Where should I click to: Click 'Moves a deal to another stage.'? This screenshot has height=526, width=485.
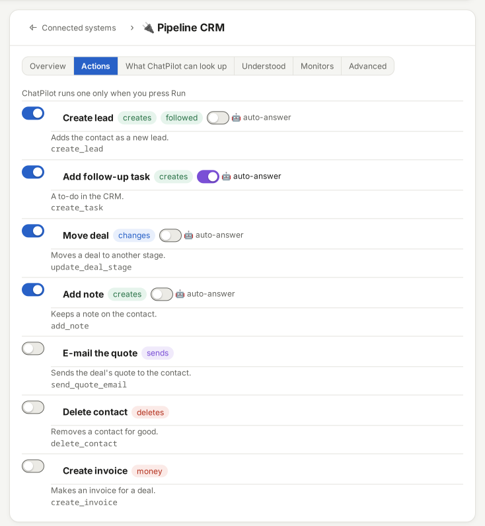[108, 255]
